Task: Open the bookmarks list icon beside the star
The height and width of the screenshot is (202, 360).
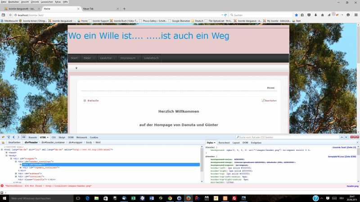Action: pyautogui.click(x=302, y=15)
